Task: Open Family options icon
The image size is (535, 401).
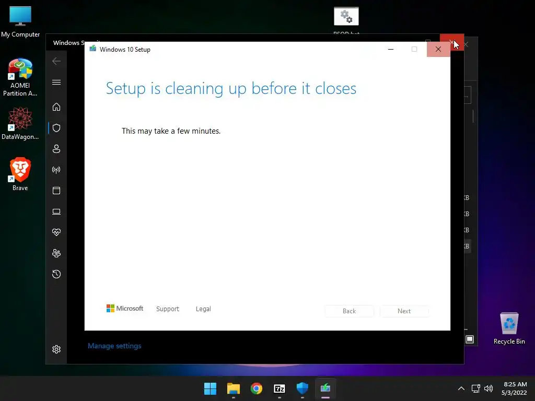Action: click(x=56, y=253)
